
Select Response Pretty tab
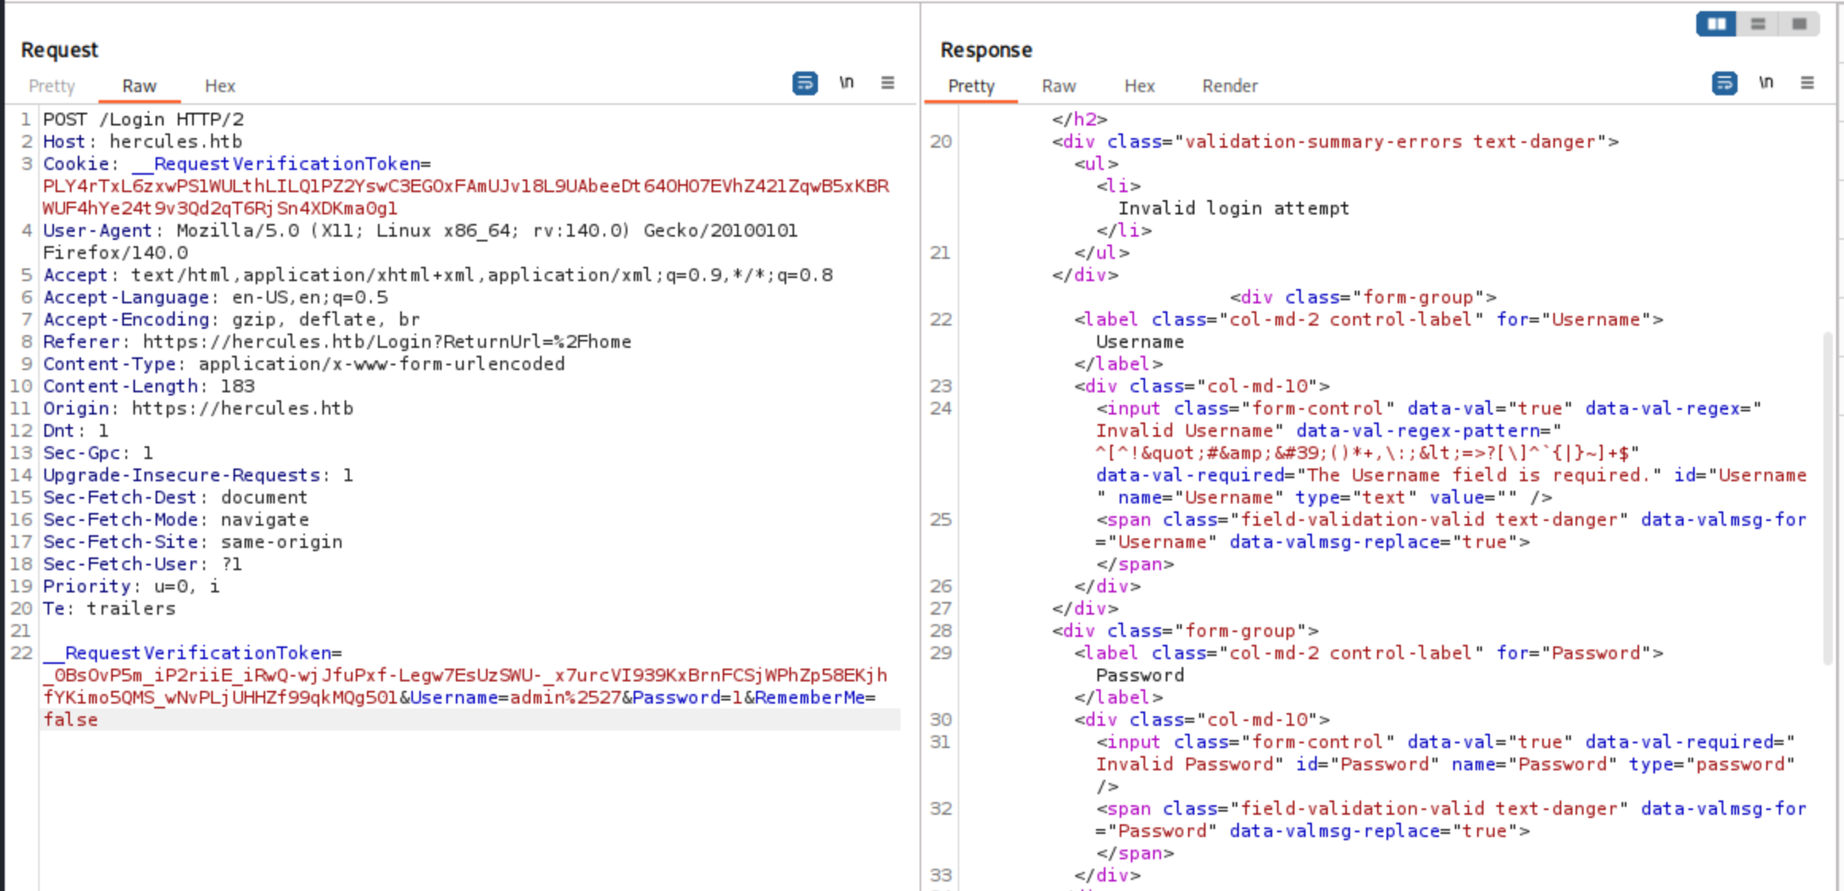[x=971, y=86]
